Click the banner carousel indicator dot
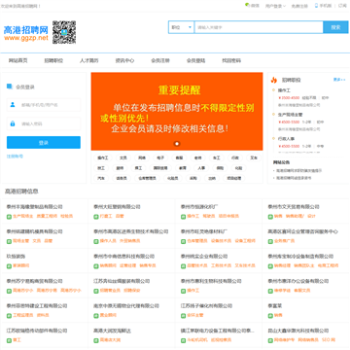The image size is (350, 350). [x=177, y=144]
